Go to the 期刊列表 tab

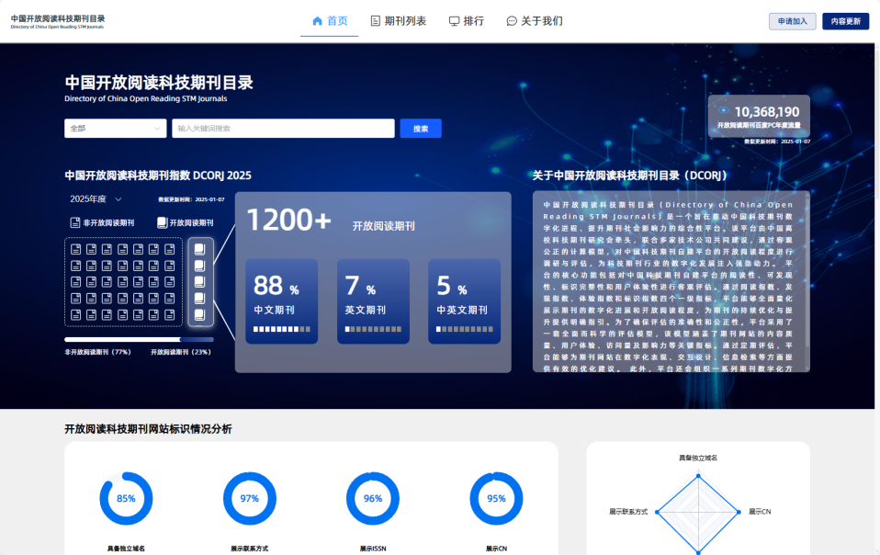pos(398,21)
